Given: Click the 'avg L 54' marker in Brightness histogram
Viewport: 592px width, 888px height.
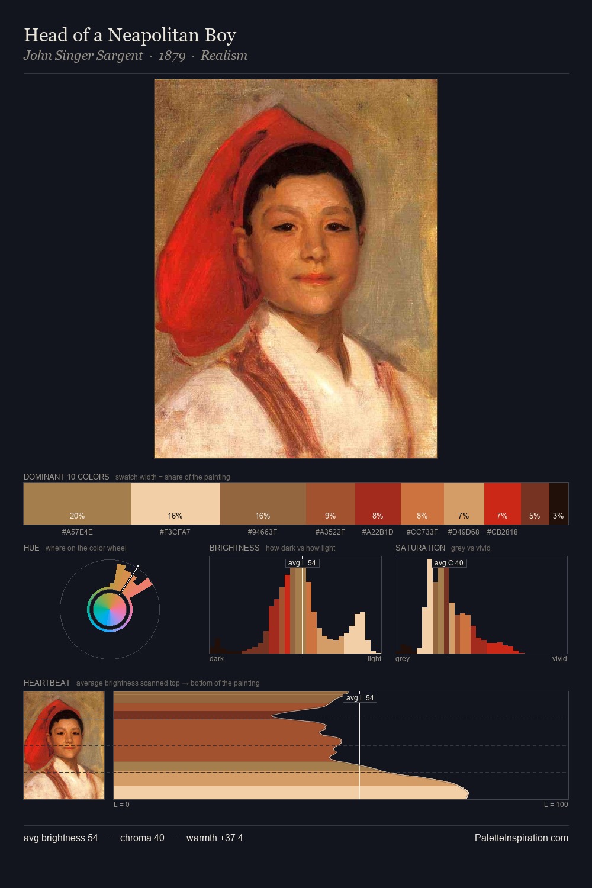Looking at the screenshot, I should click(302, 563).
